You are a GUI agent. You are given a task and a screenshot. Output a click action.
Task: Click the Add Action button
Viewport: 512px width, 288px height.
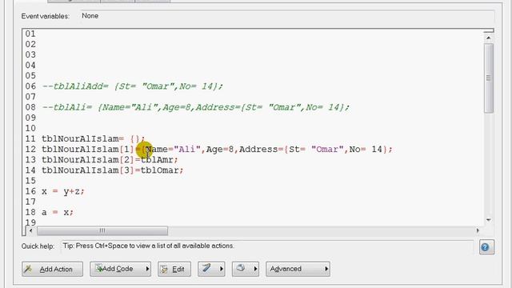[52, 269]
